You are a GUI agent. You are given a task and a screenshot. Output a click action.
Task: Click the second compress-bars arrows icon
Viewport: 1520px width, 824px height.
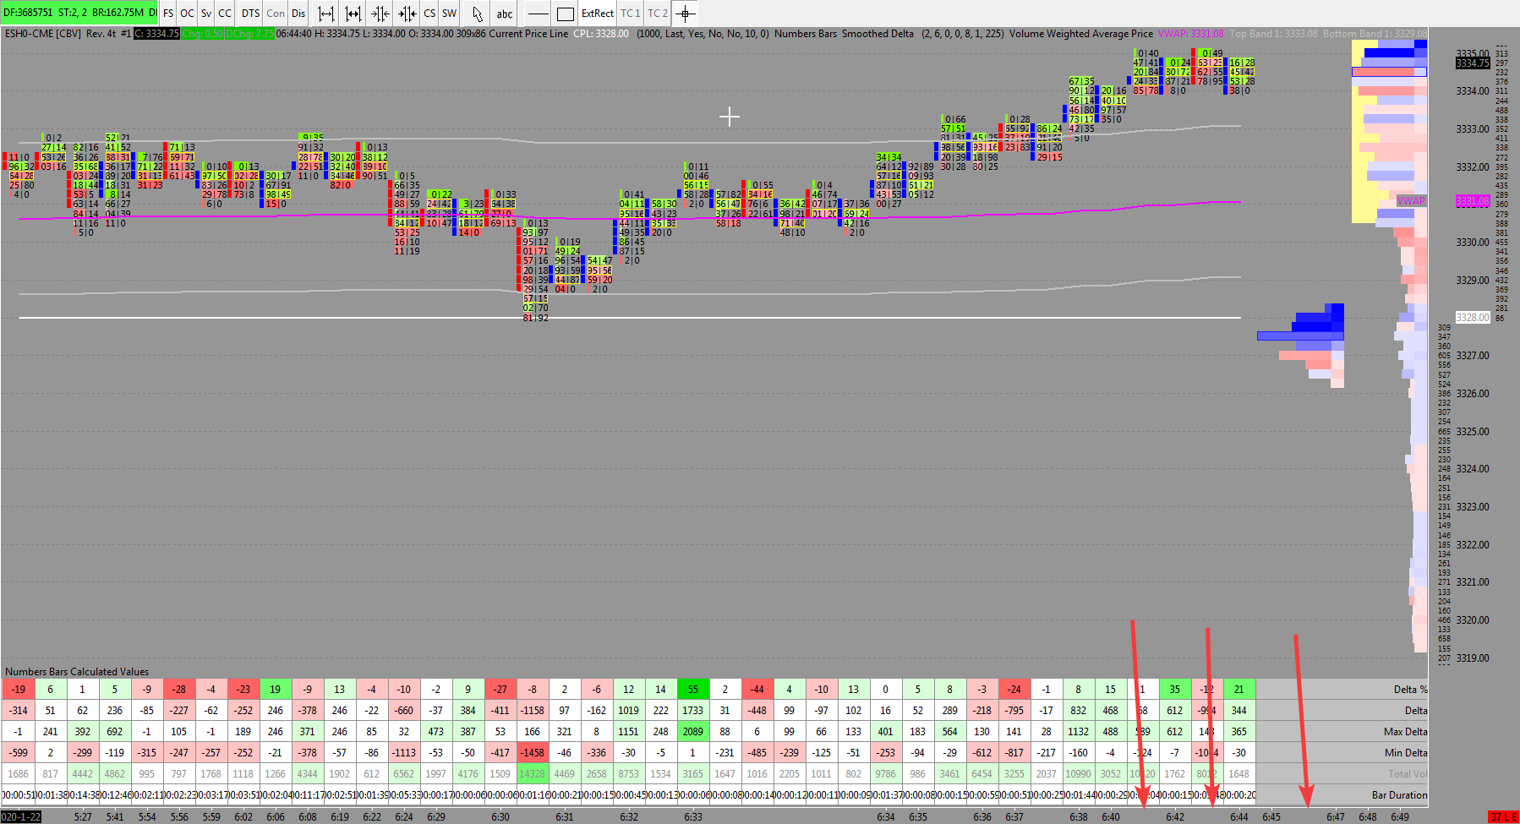click(407, 14)
